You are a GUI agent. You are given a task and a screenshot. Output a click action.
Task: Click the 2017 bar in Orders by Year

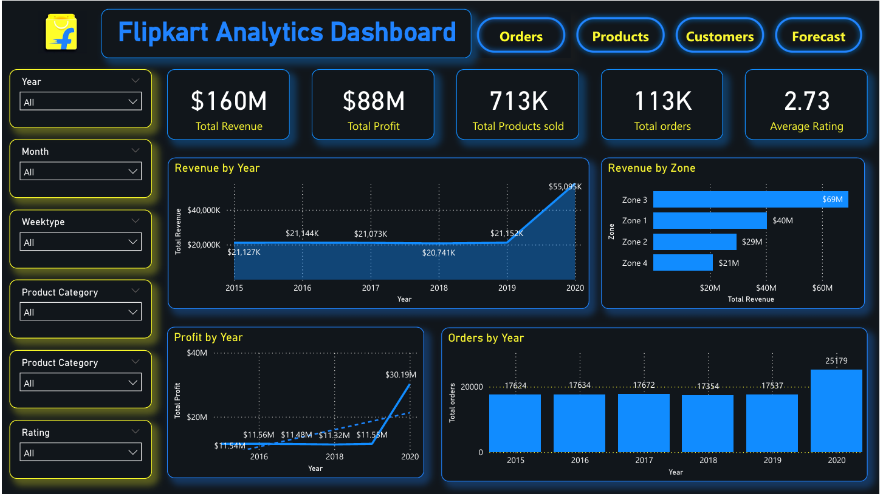[x=644, y=423]
